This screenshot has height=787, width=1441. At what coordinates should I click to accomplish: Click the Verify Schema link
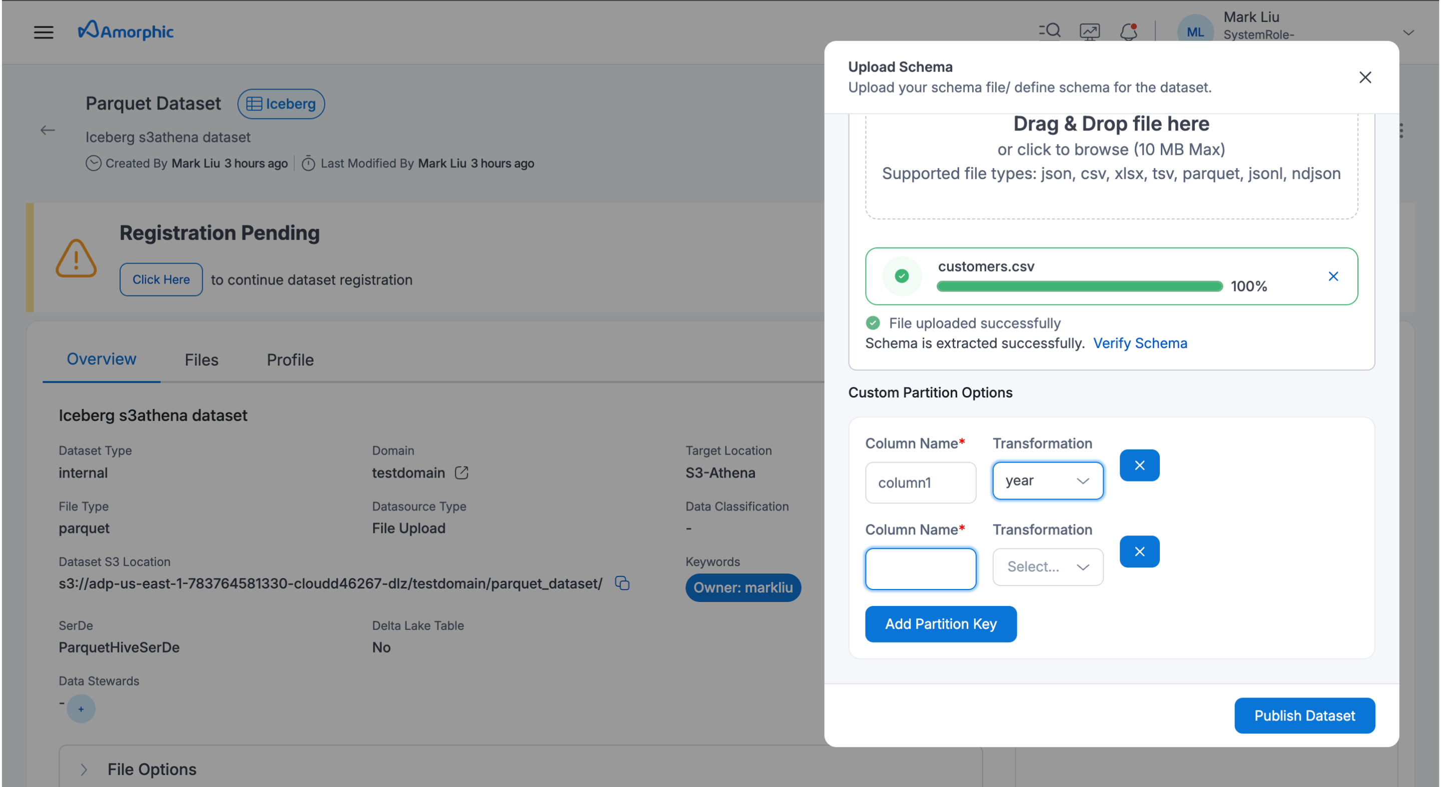(1139, 342)
